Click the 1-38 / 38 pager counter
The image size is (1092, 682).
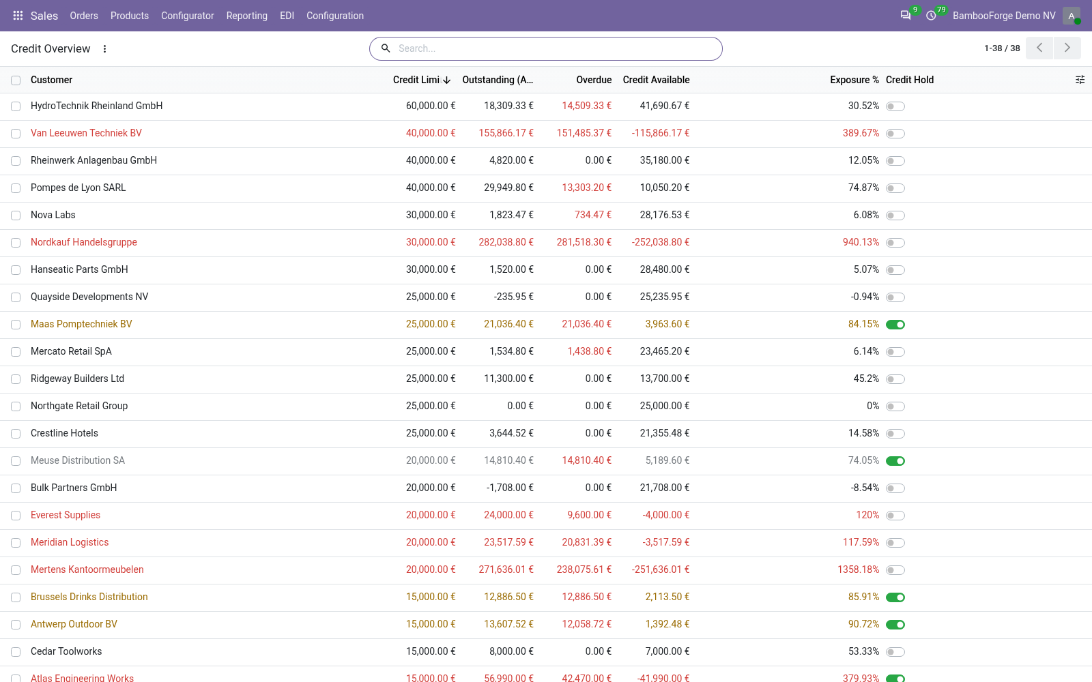click(1002, 48)
